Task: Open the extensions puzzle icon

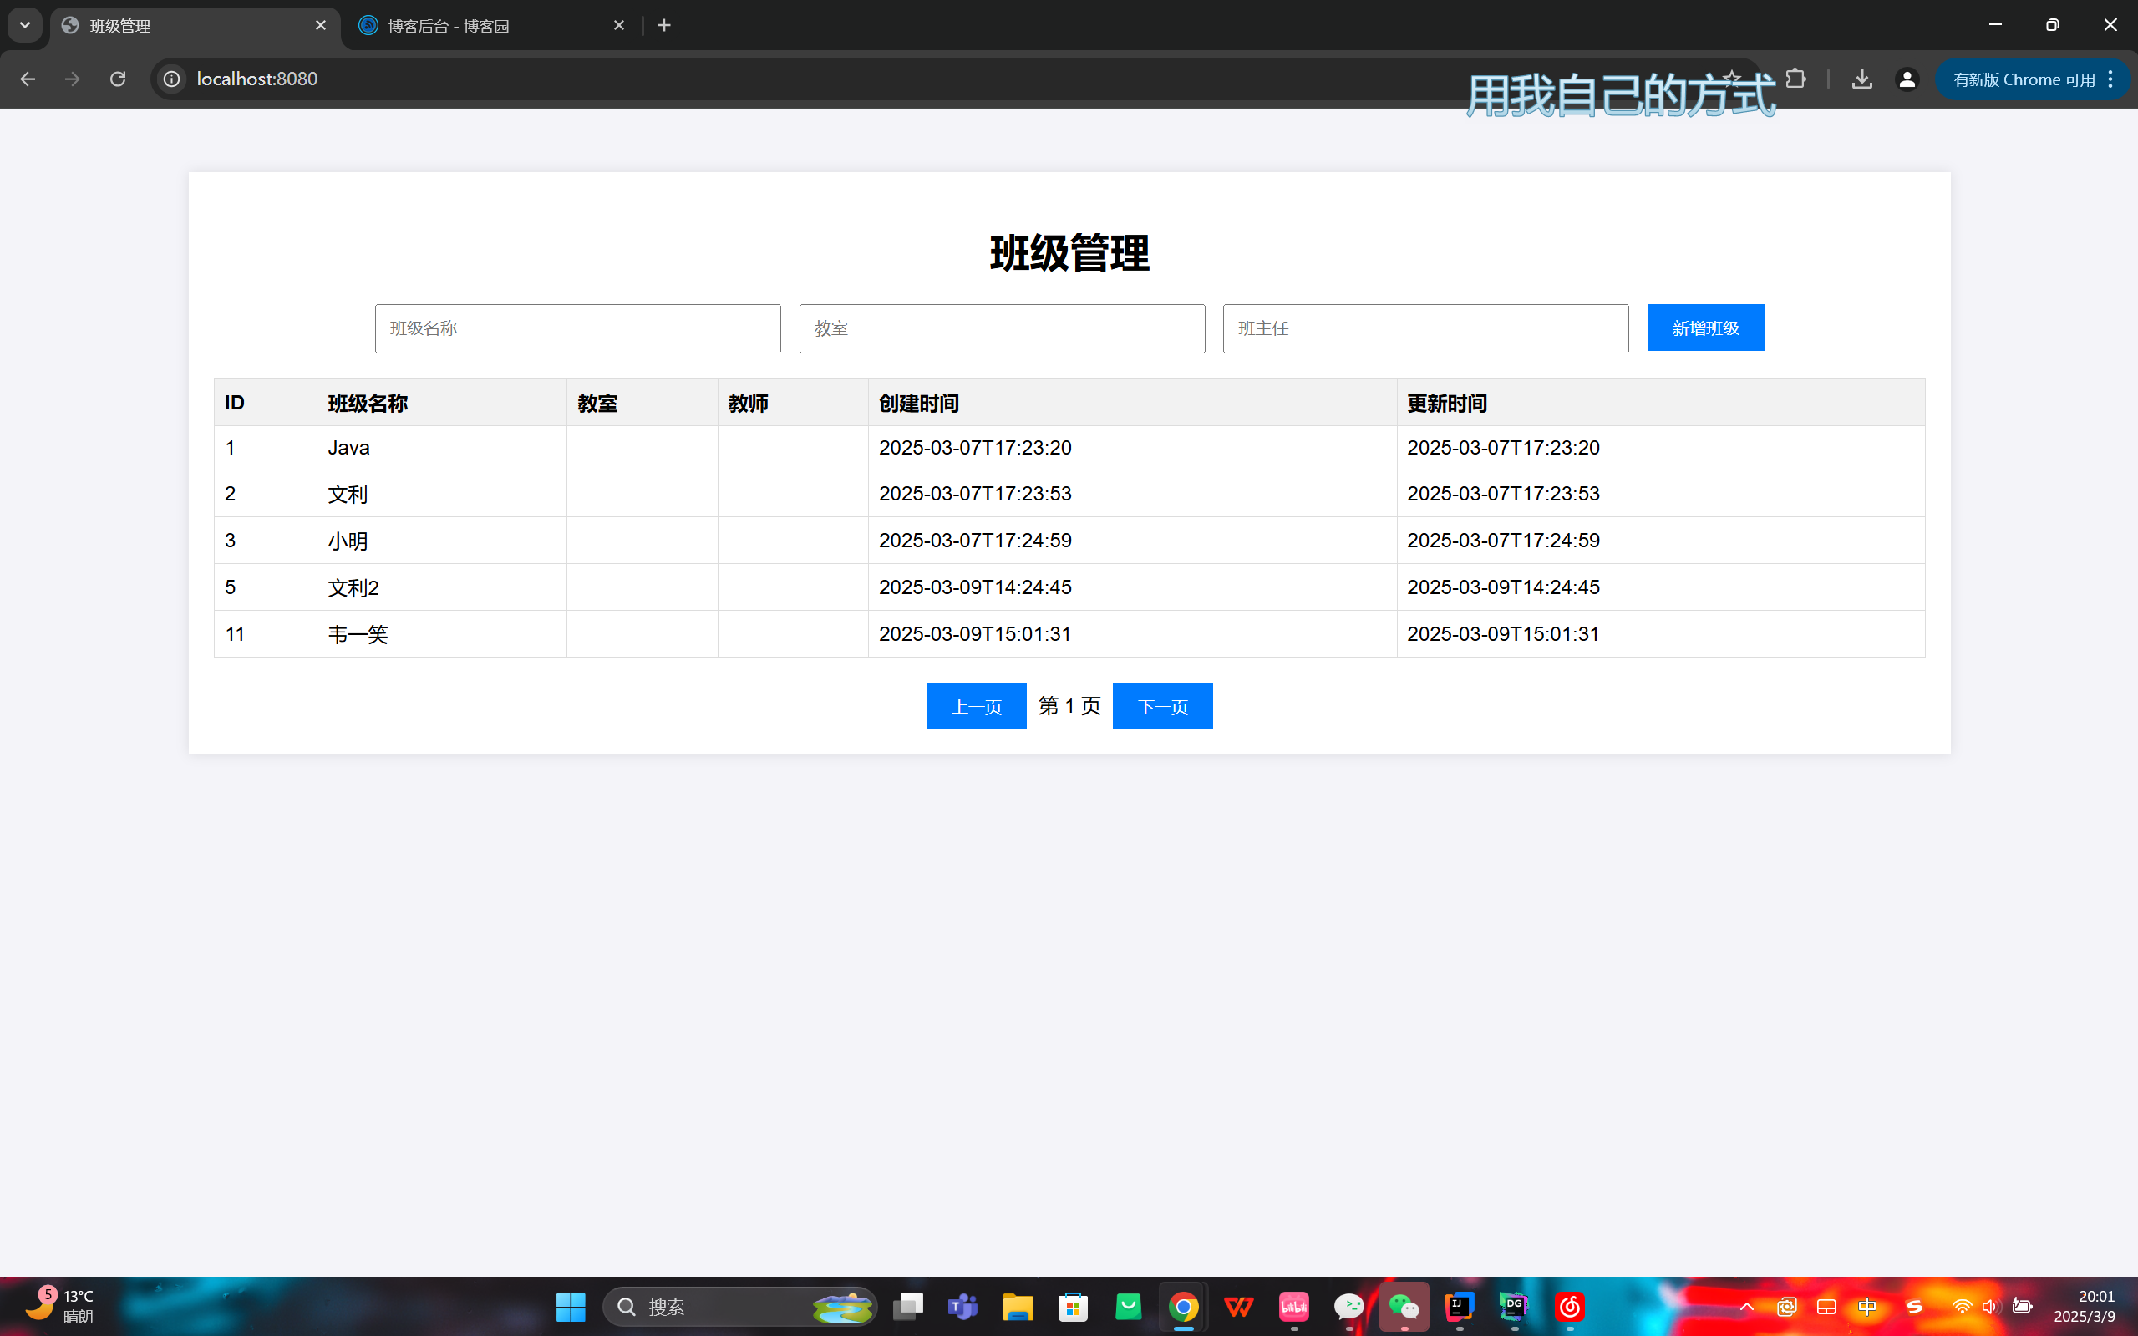Action: point(1795,79)
